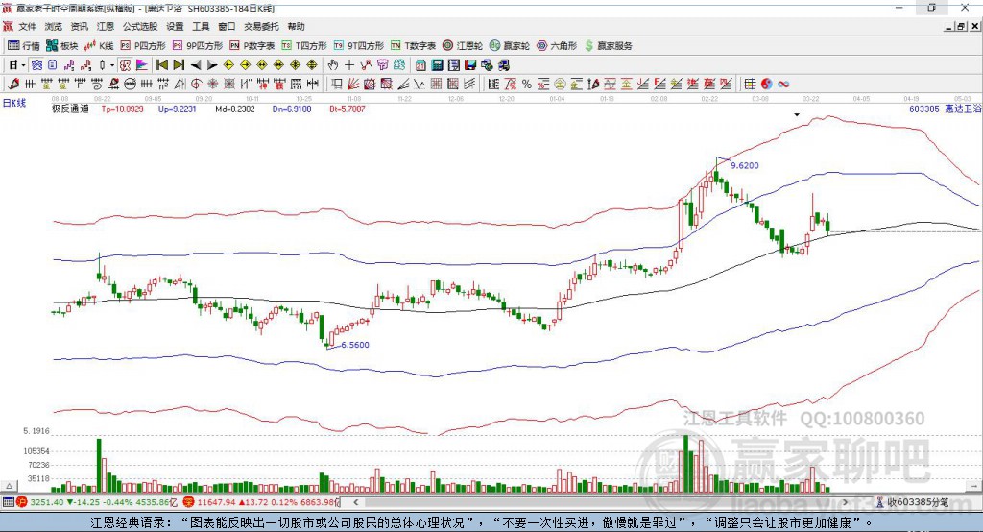Screen dimensions: 983x532
Task: Select the red fan lines tool
Action: (353, 85)
